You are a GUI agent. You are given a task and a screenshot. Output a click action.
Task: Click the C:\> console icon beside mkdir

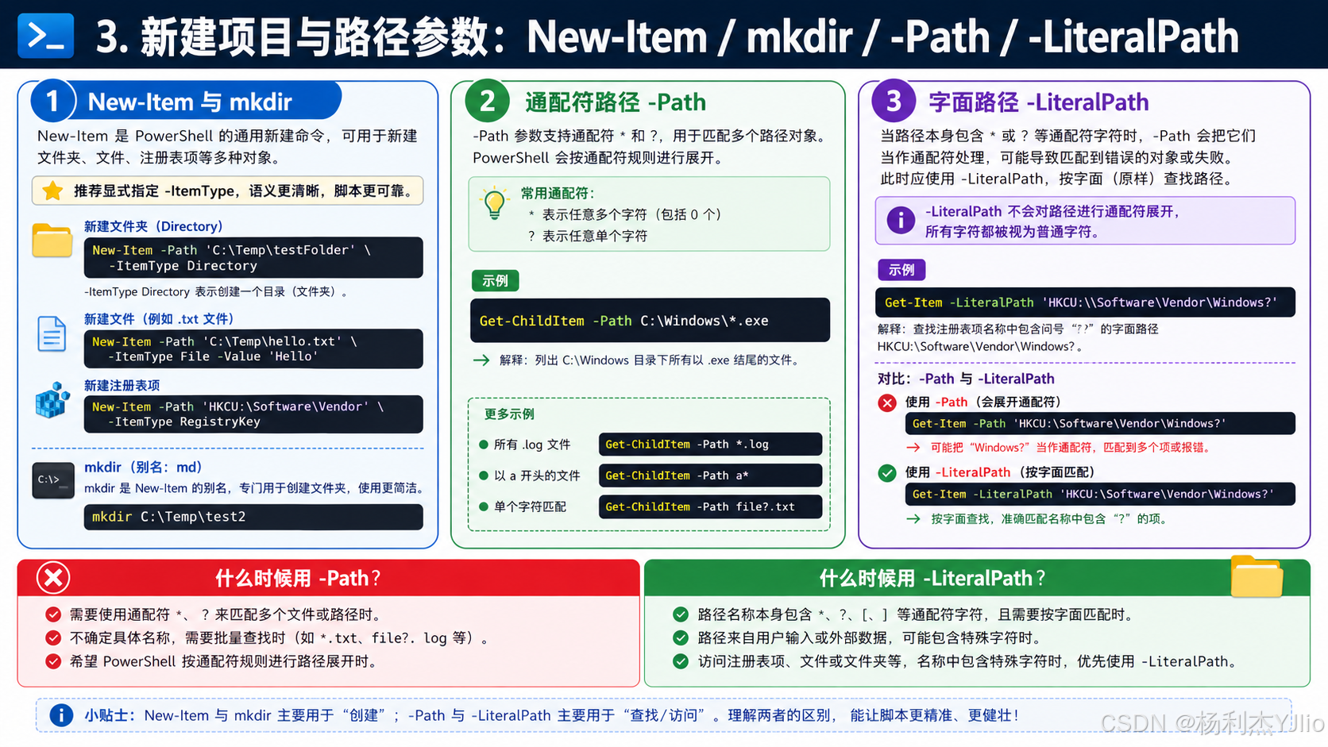(53, 480)
